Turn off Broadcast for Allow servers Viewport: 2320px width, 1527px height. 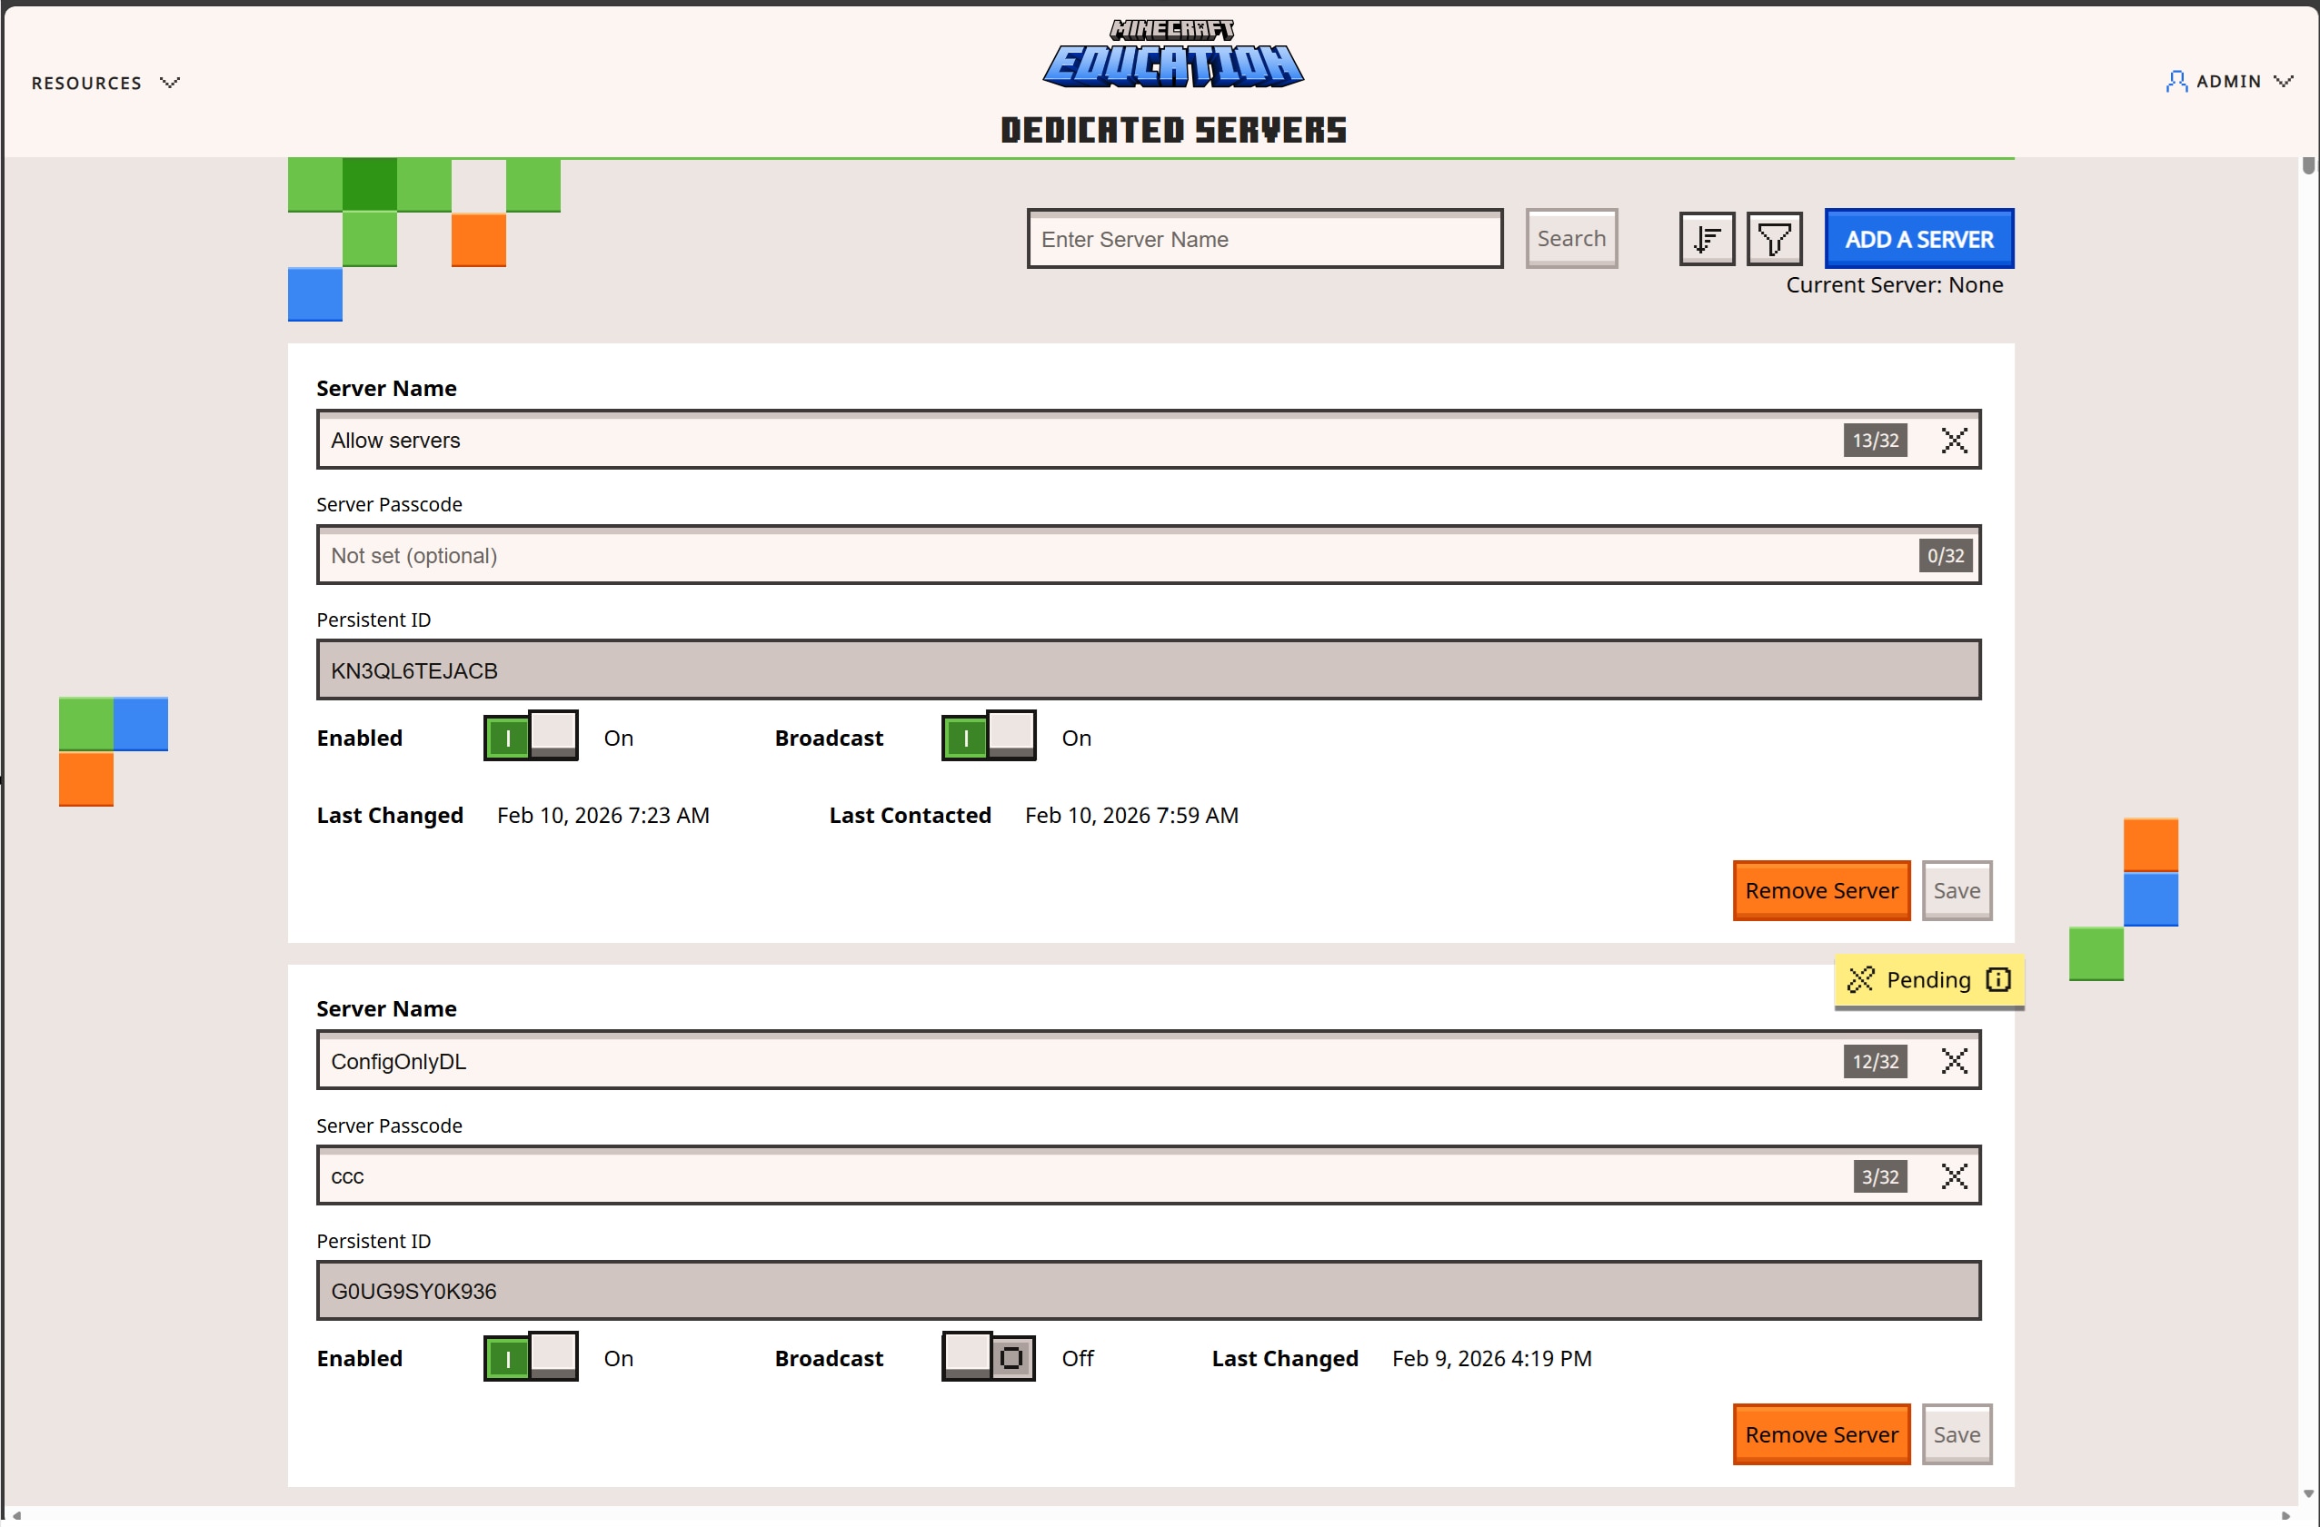point(988,737)
